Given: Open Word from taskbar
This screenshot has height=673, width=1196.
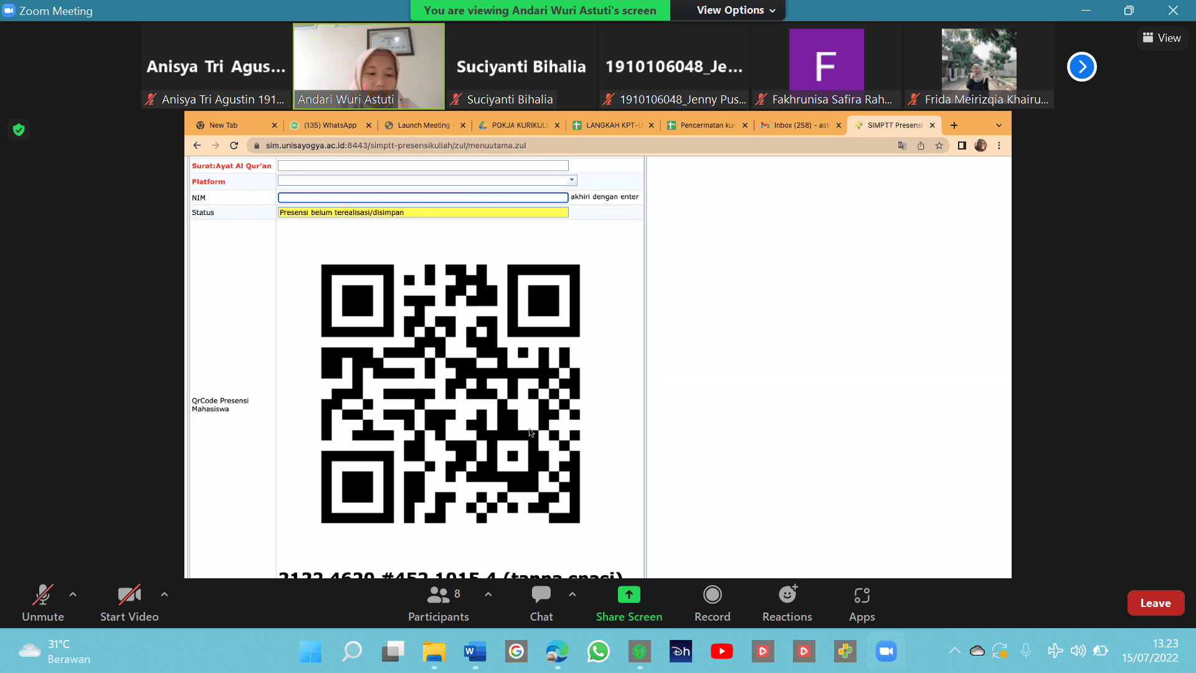Looking at the screenshot, I should point(475,652).
